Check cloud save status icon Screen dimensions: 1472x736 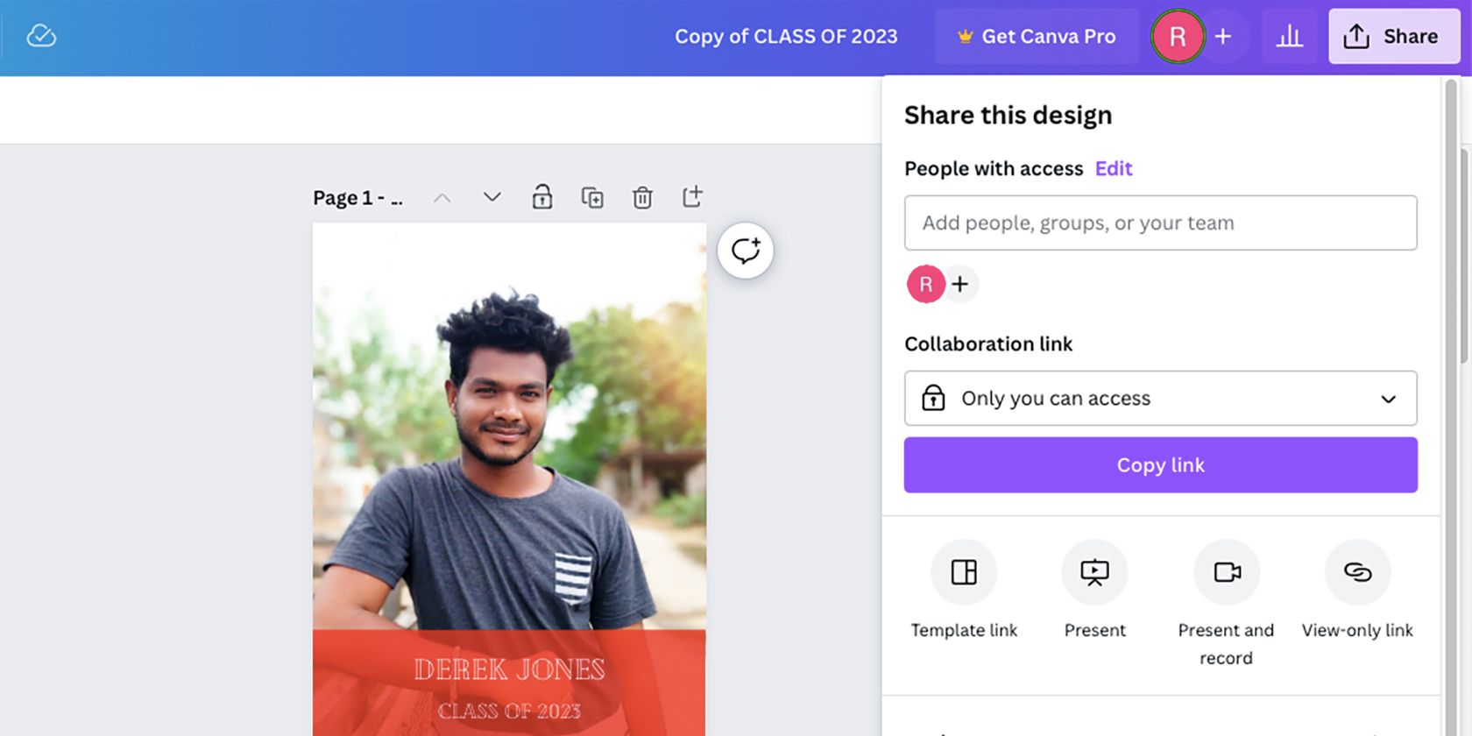tap(40, 36)
